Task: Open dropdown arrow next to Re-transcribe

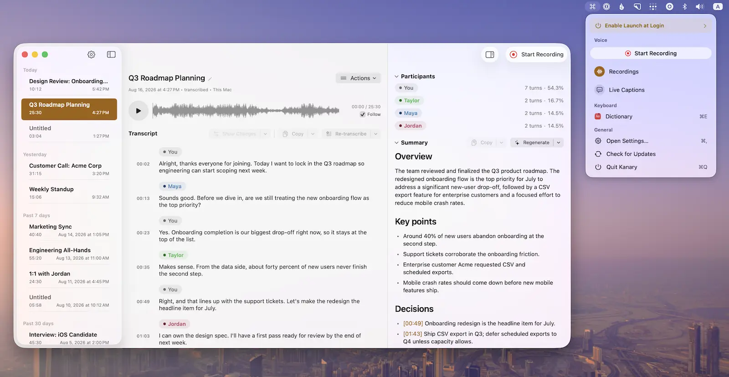Action: (376, 134)
